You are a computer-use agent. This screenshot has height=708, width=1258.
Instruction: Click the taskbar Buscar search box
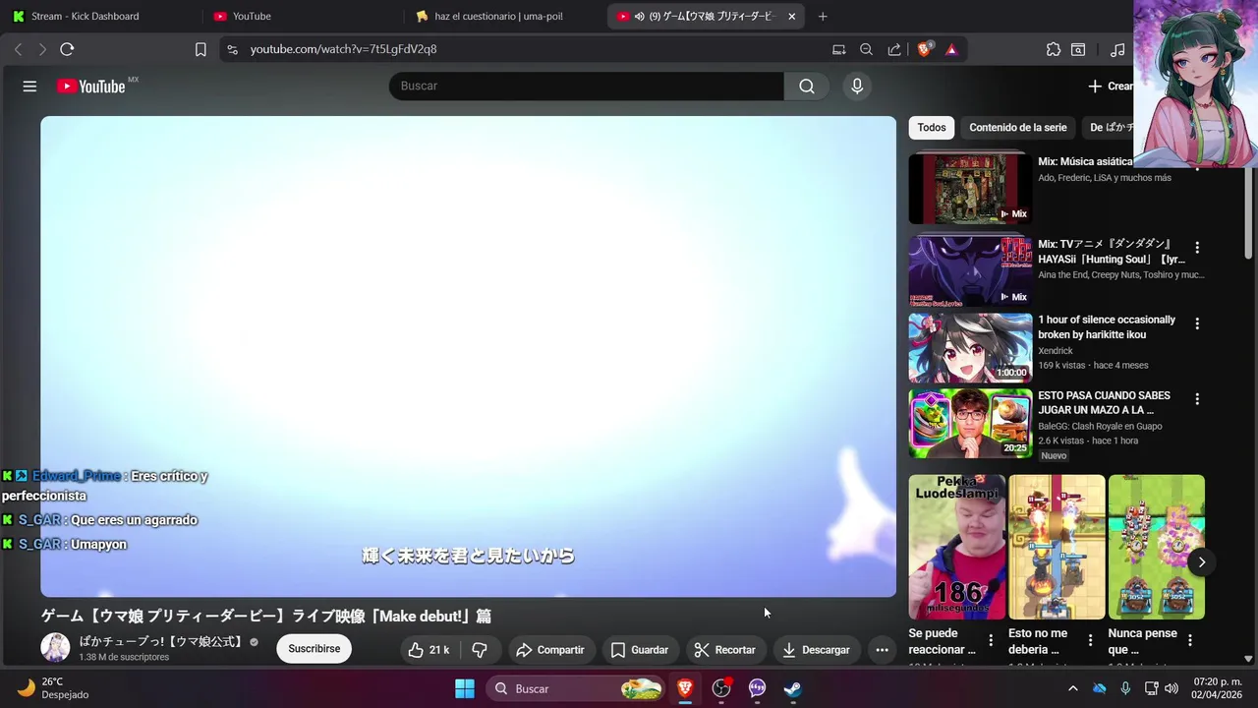tap(576, 688)
